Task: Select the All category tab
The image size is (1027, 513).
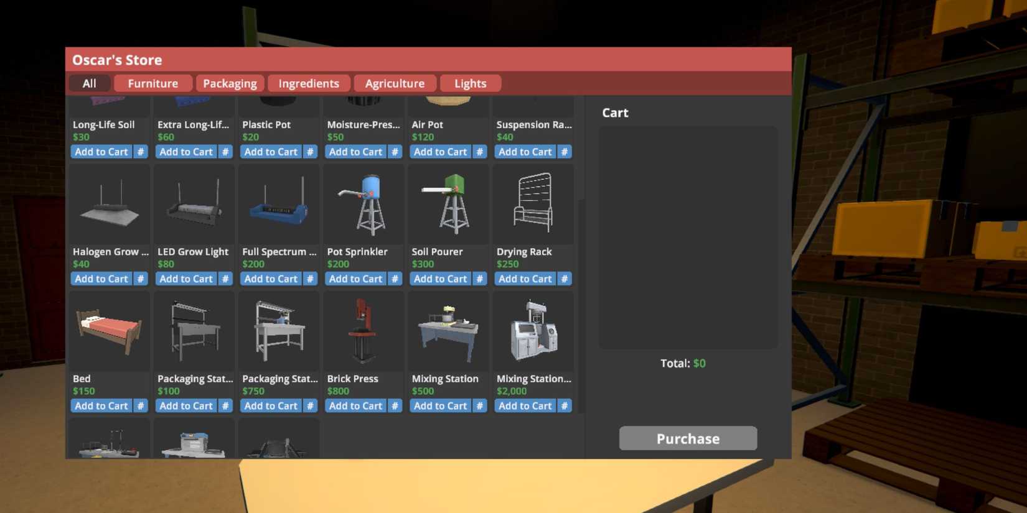Action: coord(90,83)
